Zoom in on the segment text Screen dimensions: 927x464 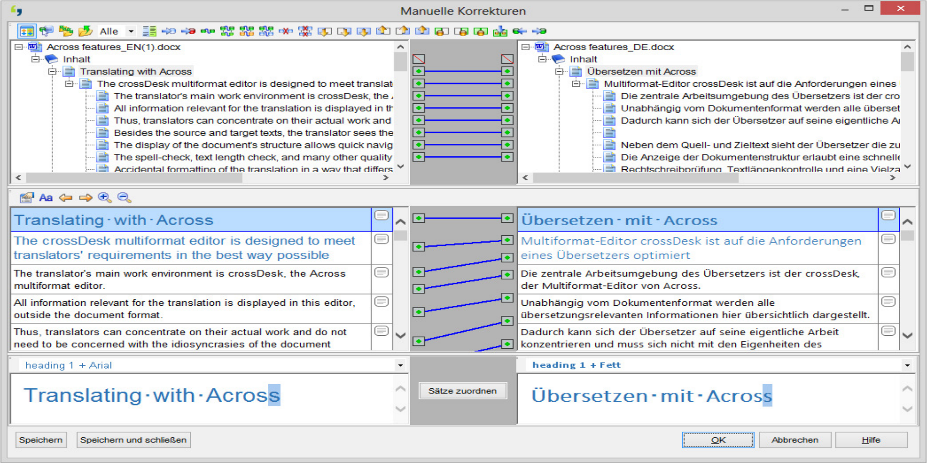click(x=105, y=198)
